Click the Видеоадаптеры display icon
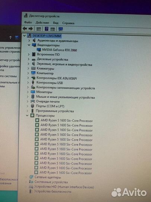Image resolution: width=151 pixels, height=202 pixels. (34, 45)
